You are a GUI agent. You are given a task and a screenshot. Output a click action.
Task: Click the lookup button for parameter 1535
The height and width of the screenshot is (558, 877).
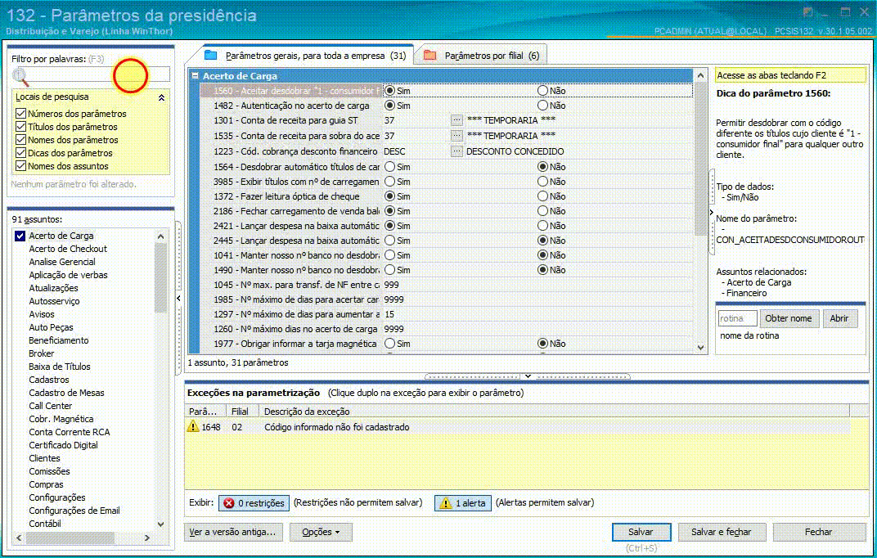point(456,135)
